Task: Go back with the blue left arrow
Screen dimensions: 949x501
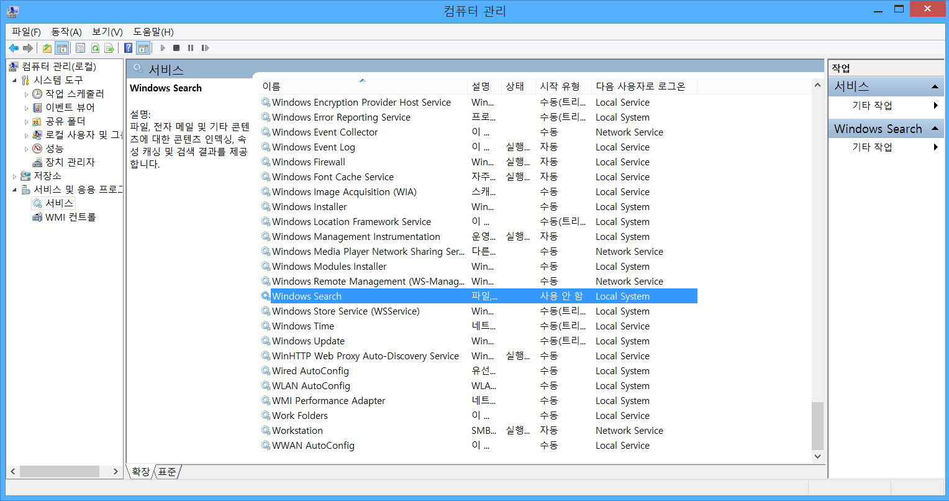Action: [14, 48]
